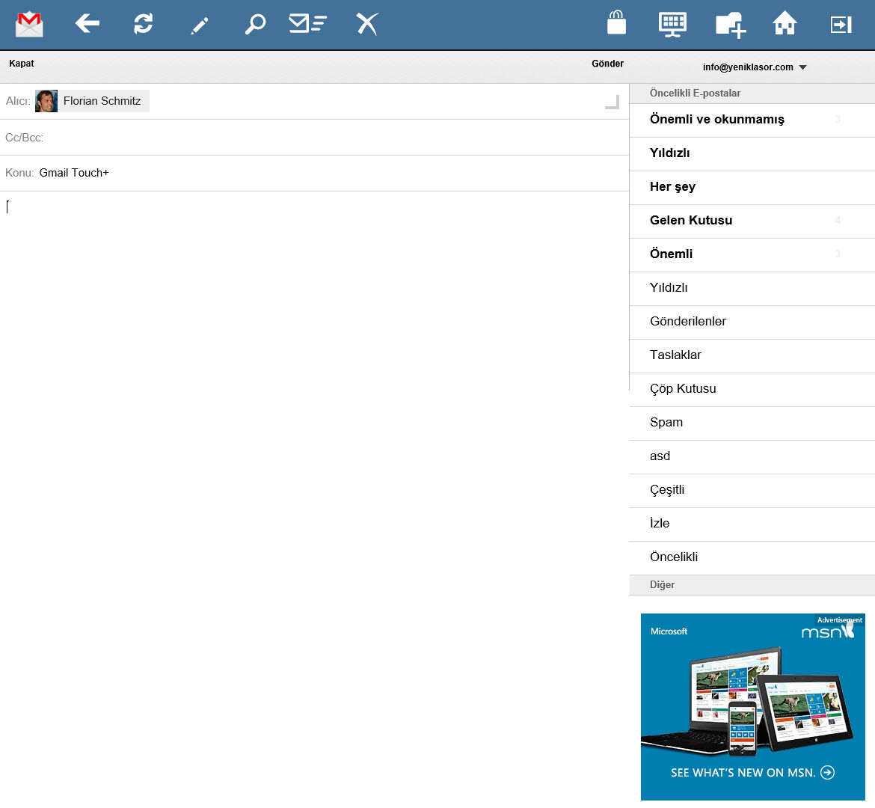Click the store shopping bag icon
Screen dimensions: 875x808
[x=616, y=23]
